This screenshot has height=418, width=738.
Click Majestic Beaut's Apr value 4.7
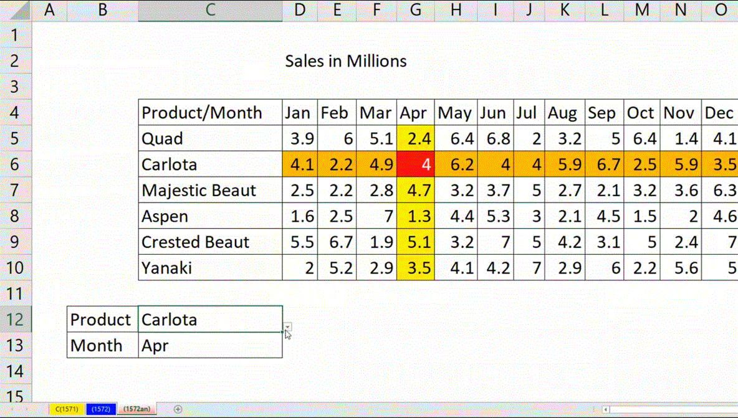pos(416,190)
